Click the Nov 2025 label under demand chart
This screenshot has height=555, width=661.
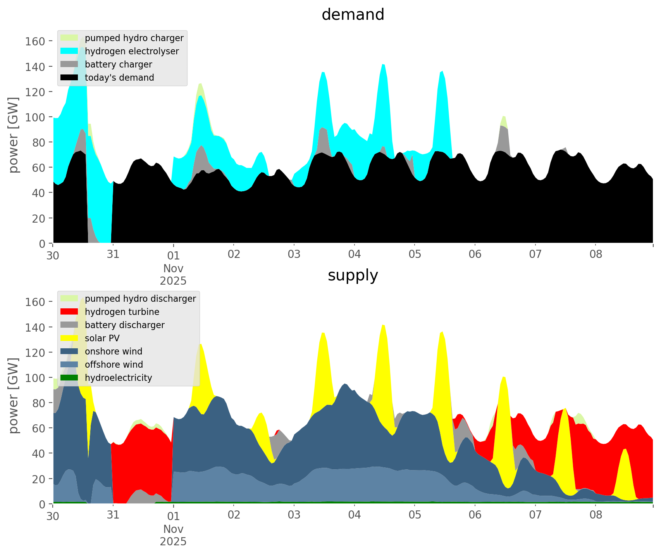(x=173, y=274)
